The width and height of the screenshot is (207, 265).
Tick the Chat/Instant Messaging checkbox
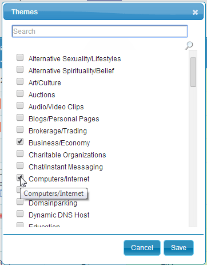click(20, 165)
